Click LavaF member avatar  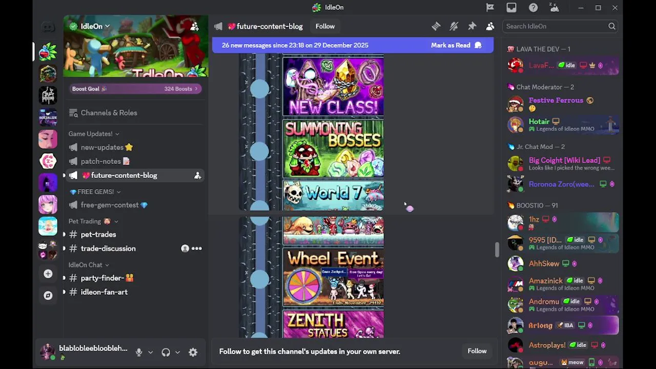tap(515, 65)
